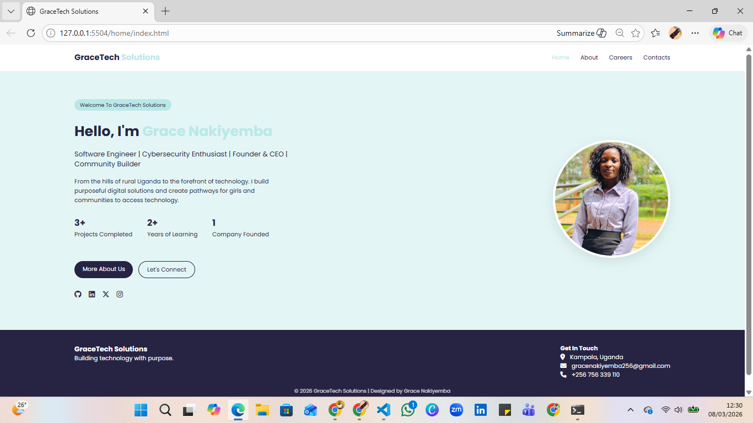Expand the tab actions chevron menu
This screenshot has width=753, height=423.
(11, 11)
